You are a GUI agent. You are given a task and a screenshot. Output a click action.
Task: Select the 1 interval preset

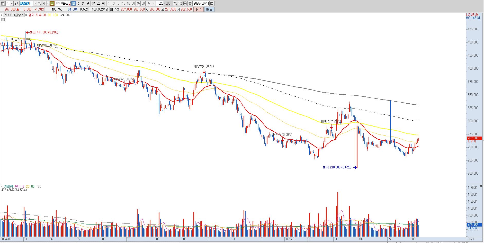coord(109,3)
